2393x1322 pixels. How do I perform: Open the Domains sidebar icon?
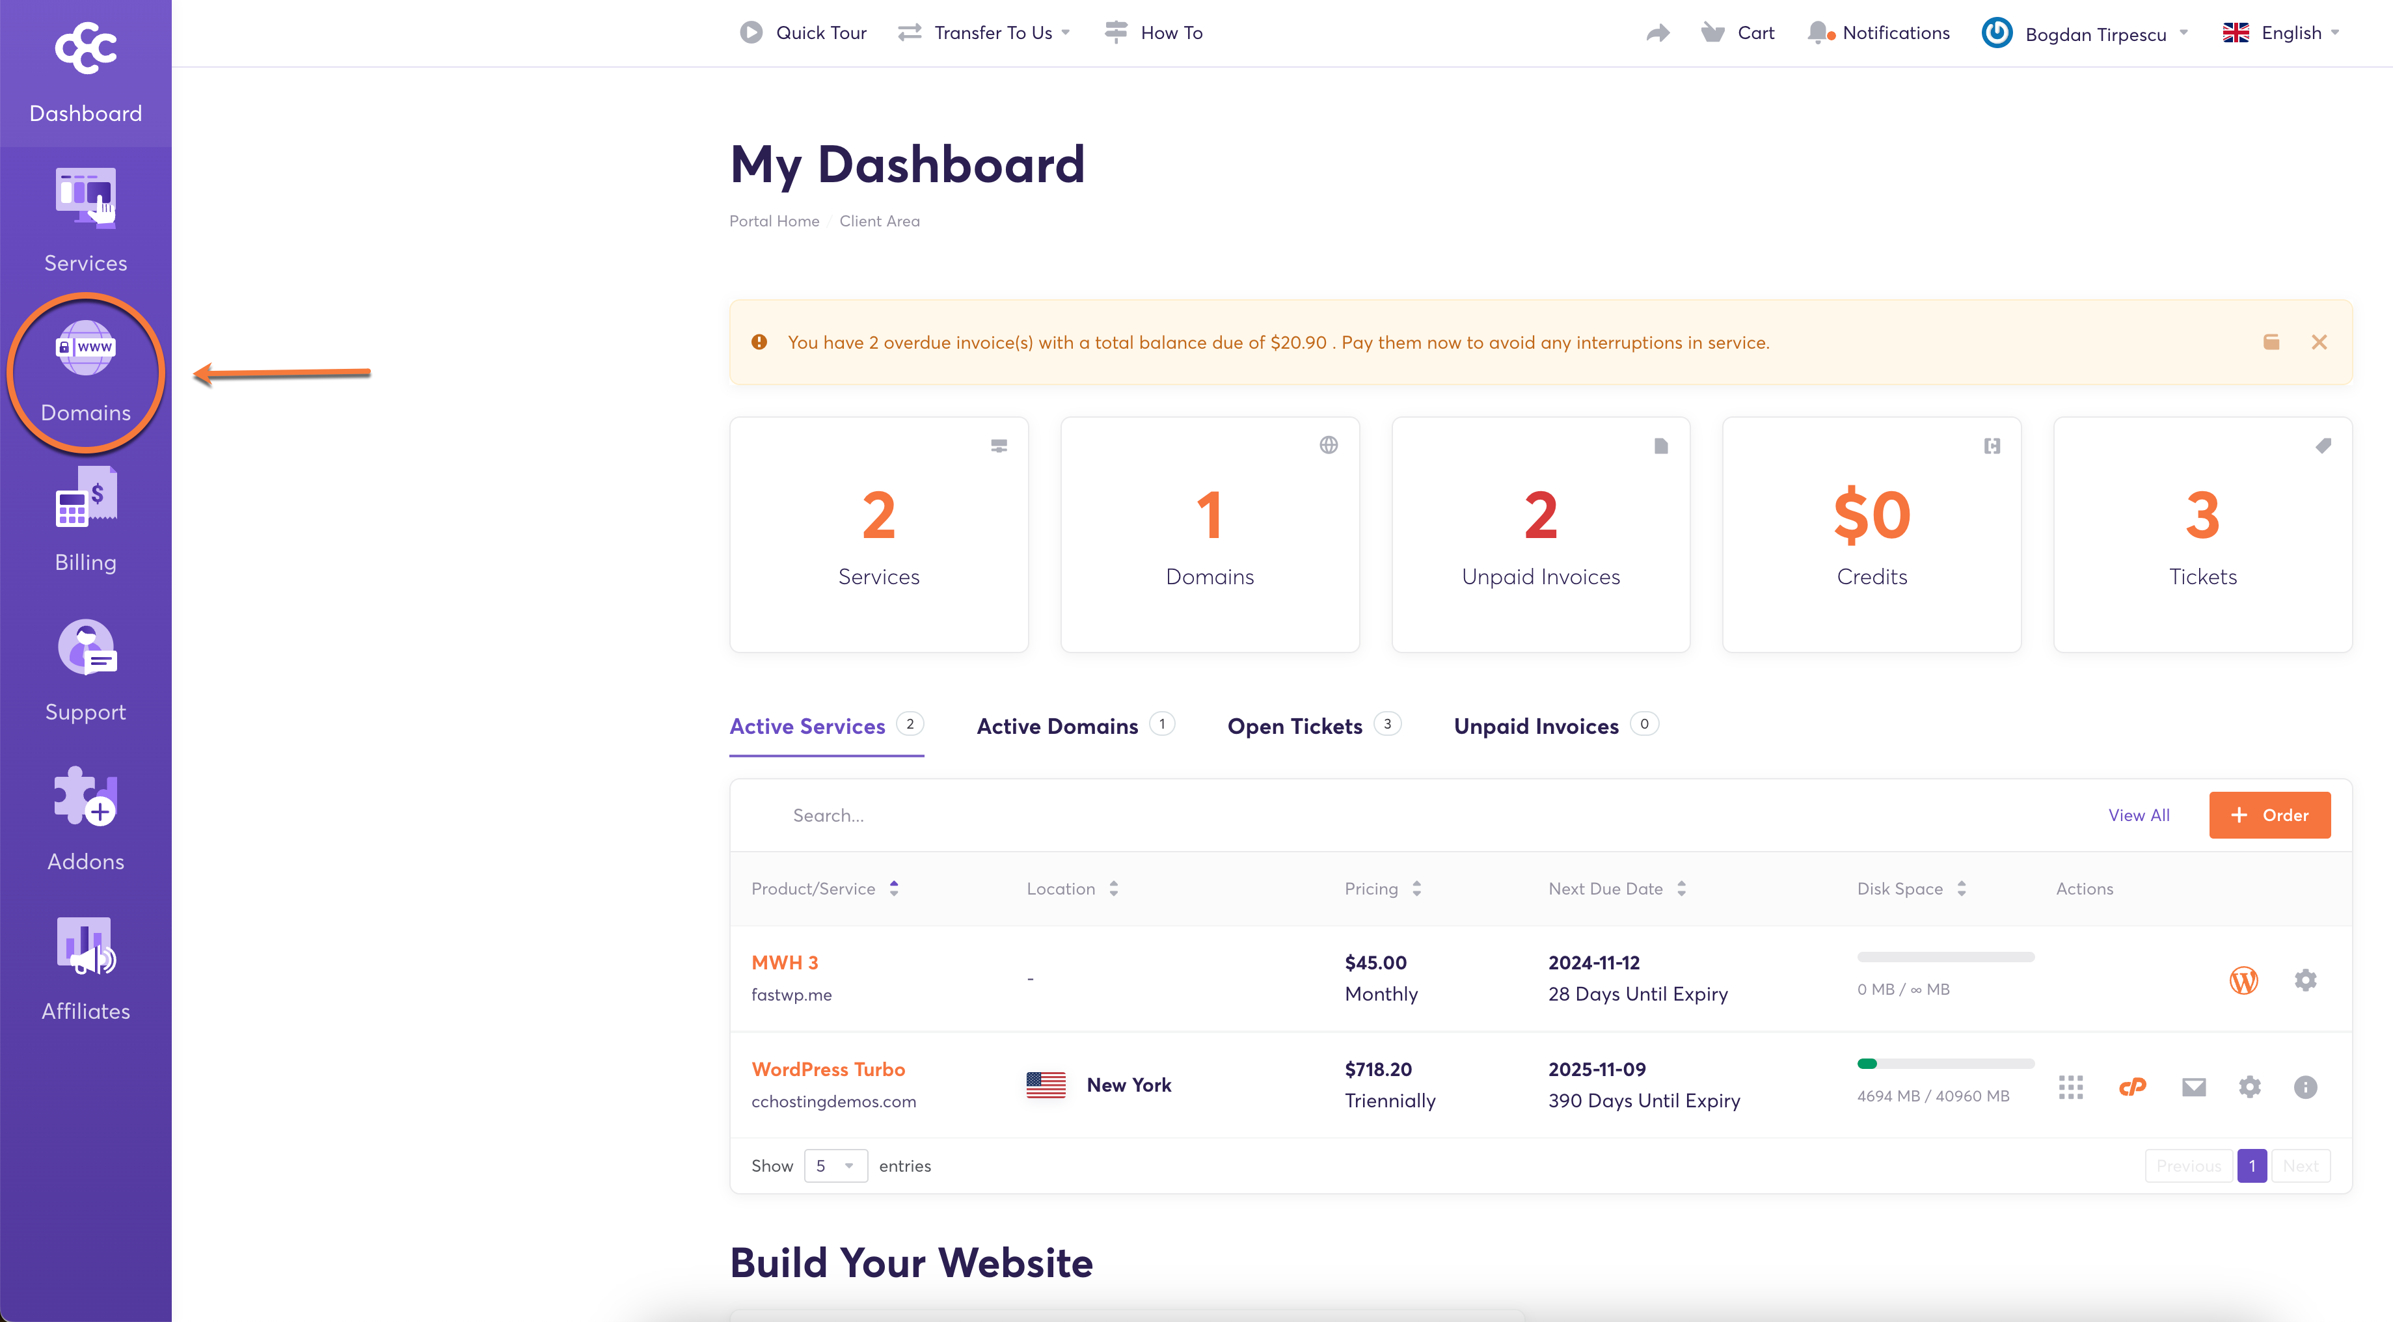point(85,348)
